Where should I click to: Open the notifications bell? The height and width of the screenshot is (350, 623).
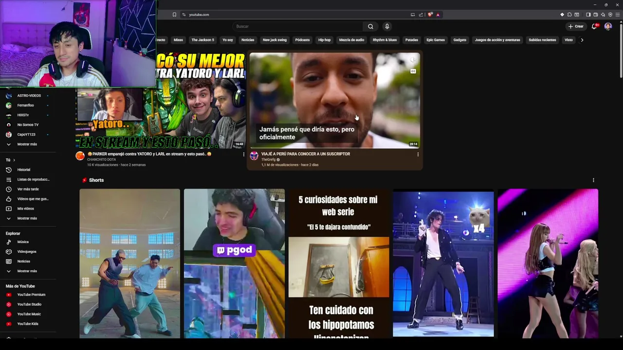pyautogui.click(x=594, y=26)
